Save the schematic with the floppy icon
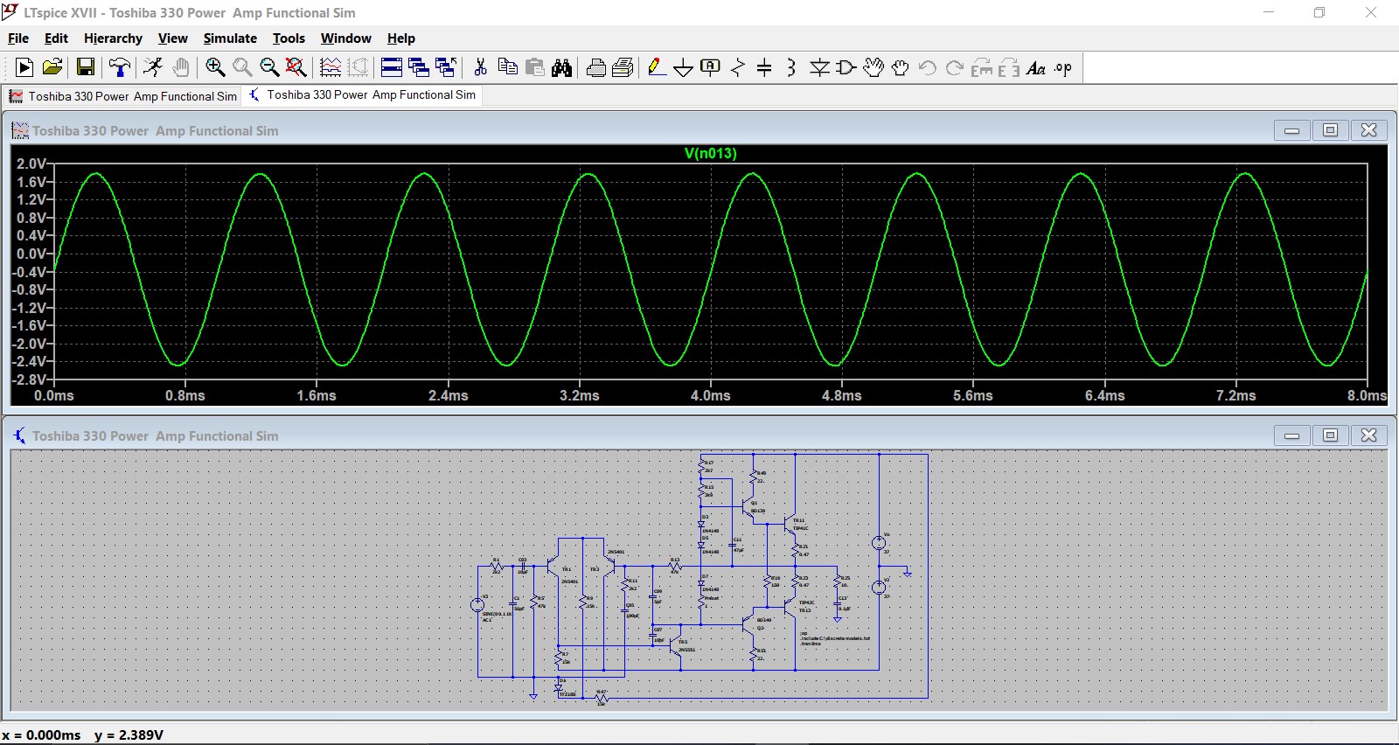Image resolution: width=1399 pixels, height=745 pixels. click(x=86, y=67)
